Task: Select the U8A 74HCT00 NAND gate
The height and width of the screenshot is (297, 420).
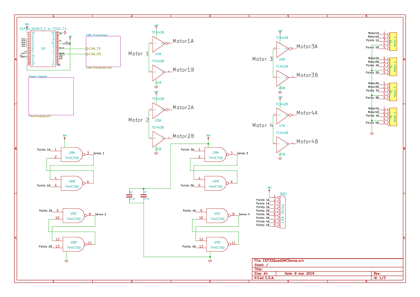Action: point(72,154)
